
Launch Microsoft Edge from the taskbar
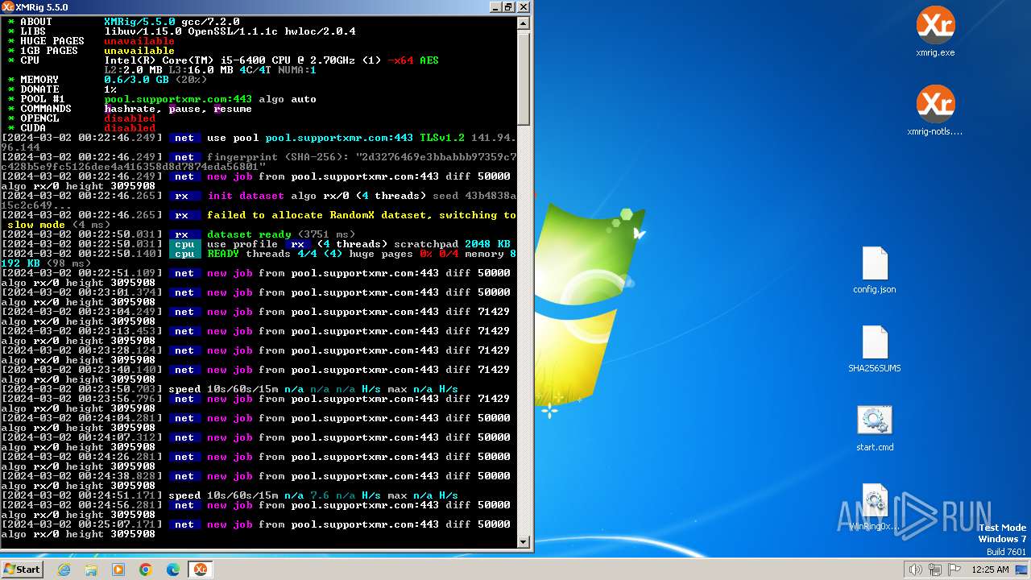[173, 570]
